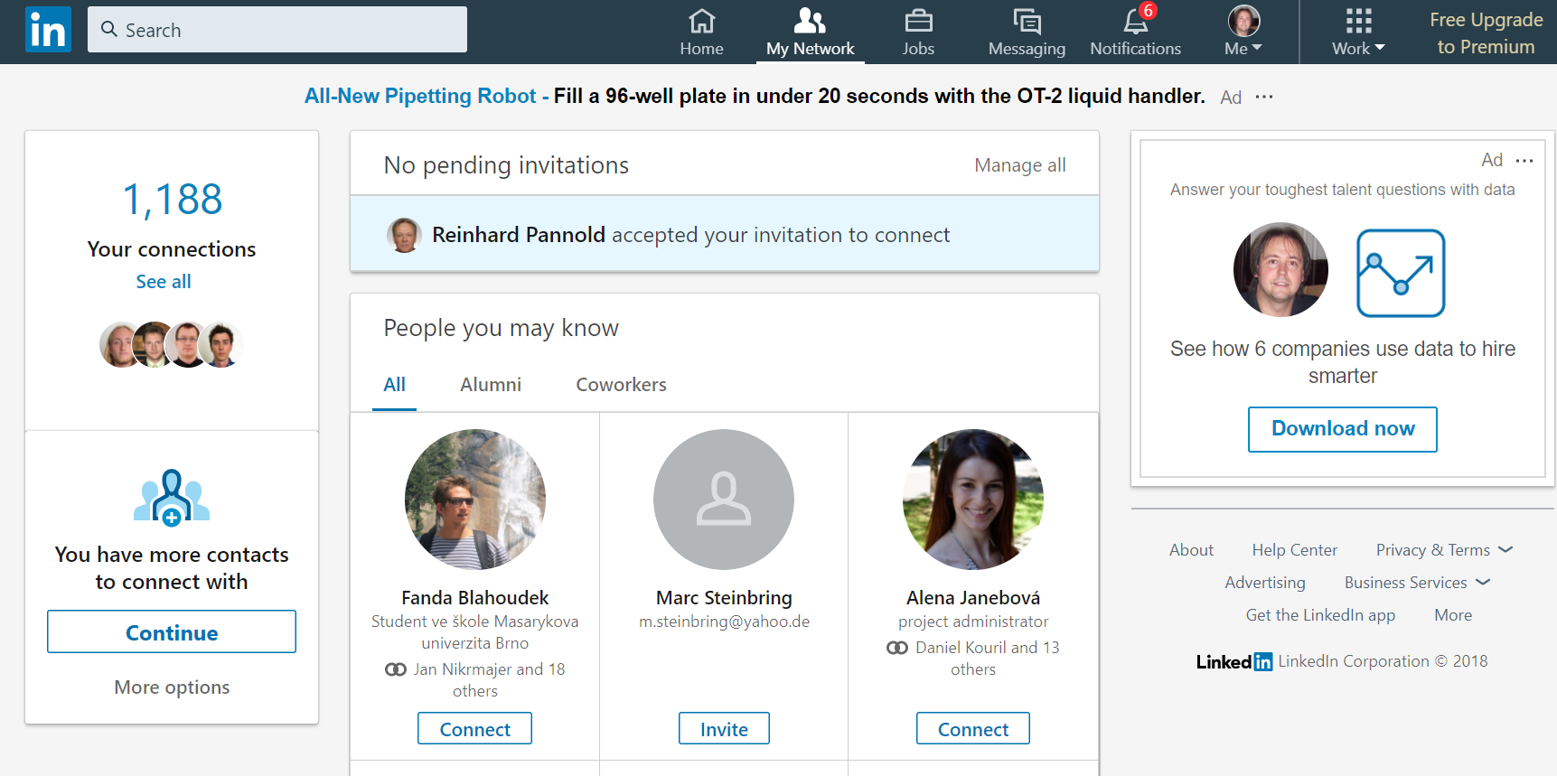The width and height of the screenshot is (1557, 776).
Task: Click the LinkedIn logo icon
Action: tap(48, 30)
